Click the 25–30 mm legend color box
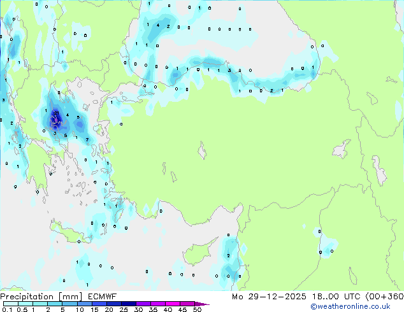This screenshot has height=312, width=404. [128, 304]
